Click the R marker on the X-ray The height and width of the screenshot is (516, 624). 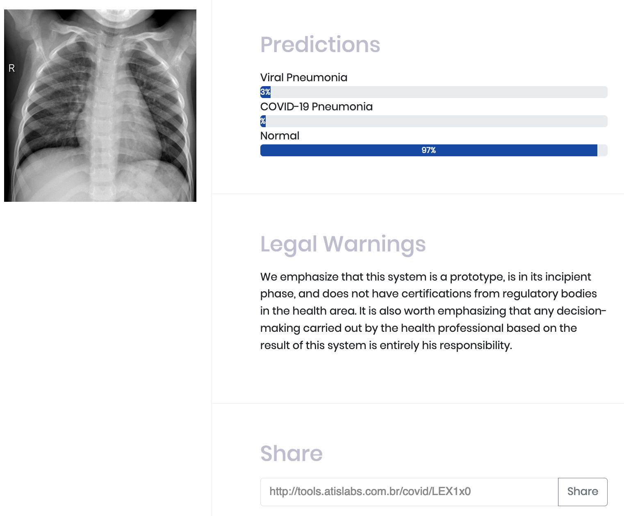tap(11, 68)
